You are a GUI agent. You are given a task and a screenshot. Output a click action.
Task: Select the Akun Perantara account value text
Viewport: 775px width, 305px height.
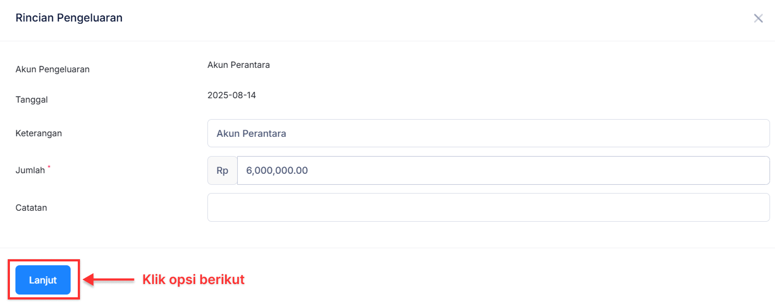[238, 65]
